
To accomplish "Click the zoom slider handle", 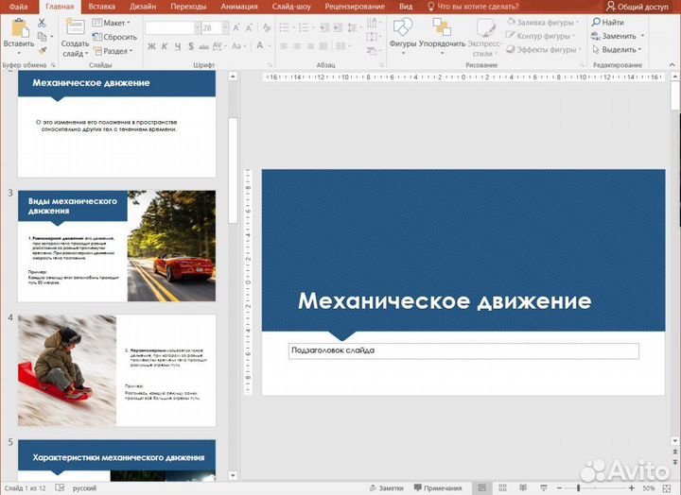I will [x=579, y=488].
